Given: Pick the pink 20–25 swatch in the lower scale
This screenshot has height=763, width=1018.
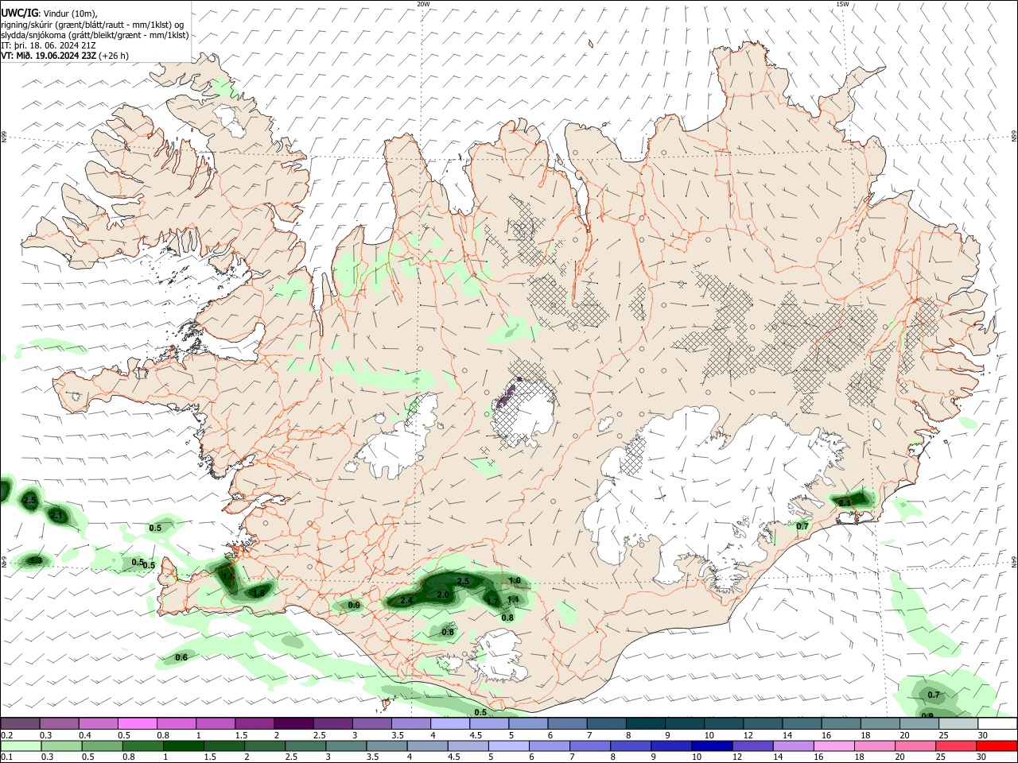Looking at the screenshot, I should tap(916, 746).
